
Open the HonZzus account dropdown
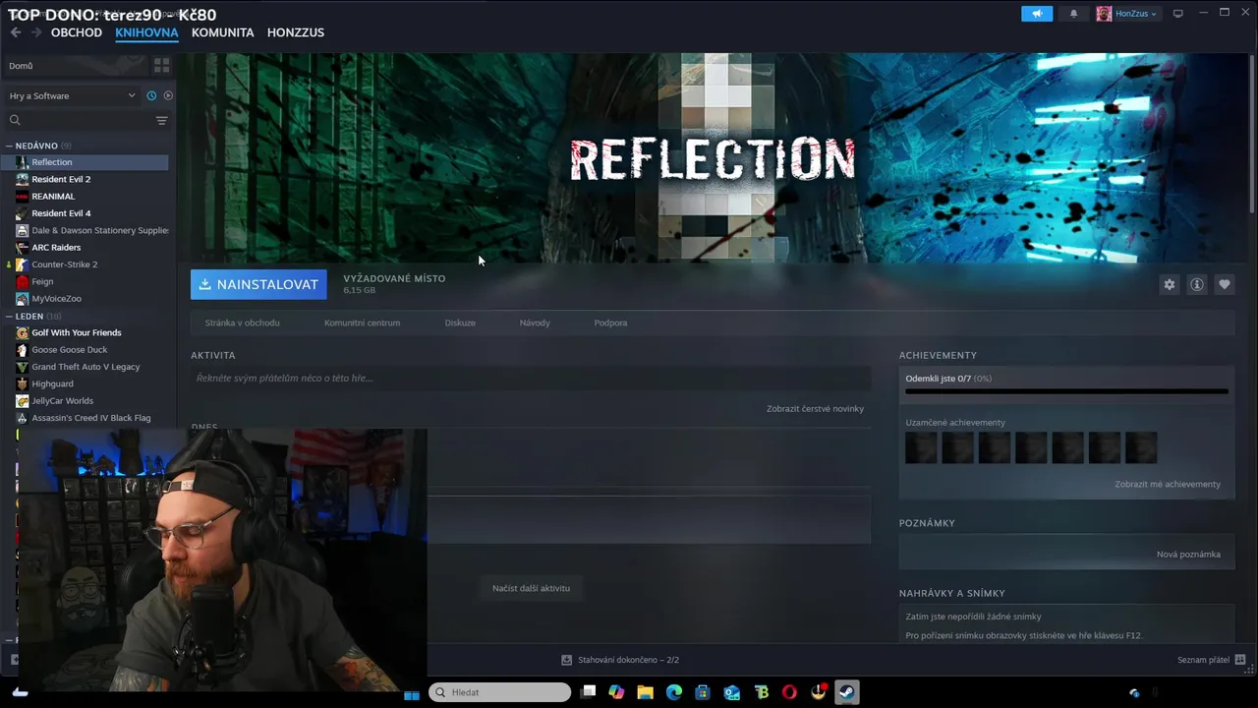(x=1127, y=14)
